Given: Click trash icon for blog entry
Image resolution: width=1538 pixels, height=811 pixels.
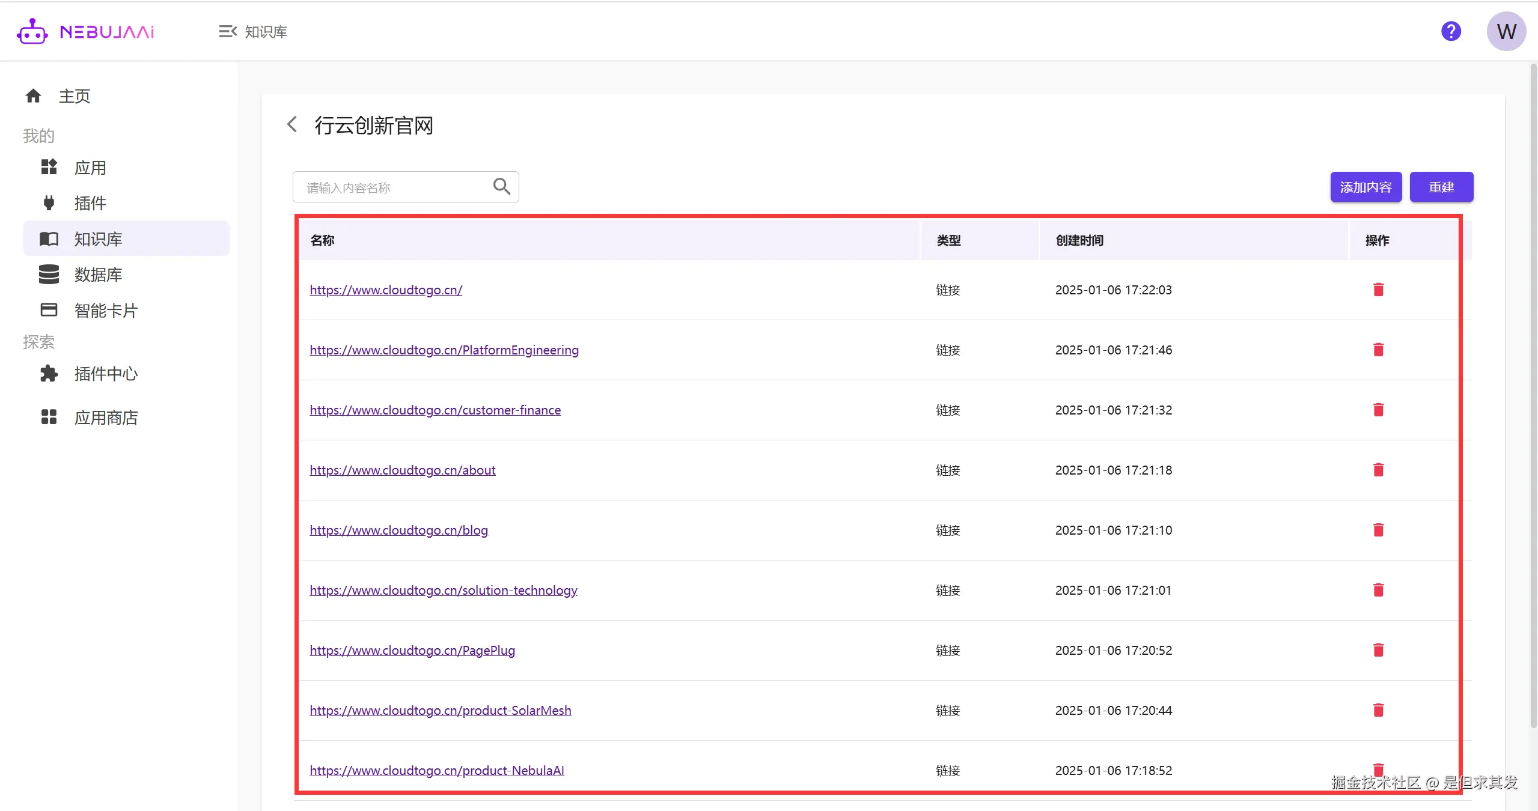Looking at the screenshot, I should (1378, 530).
